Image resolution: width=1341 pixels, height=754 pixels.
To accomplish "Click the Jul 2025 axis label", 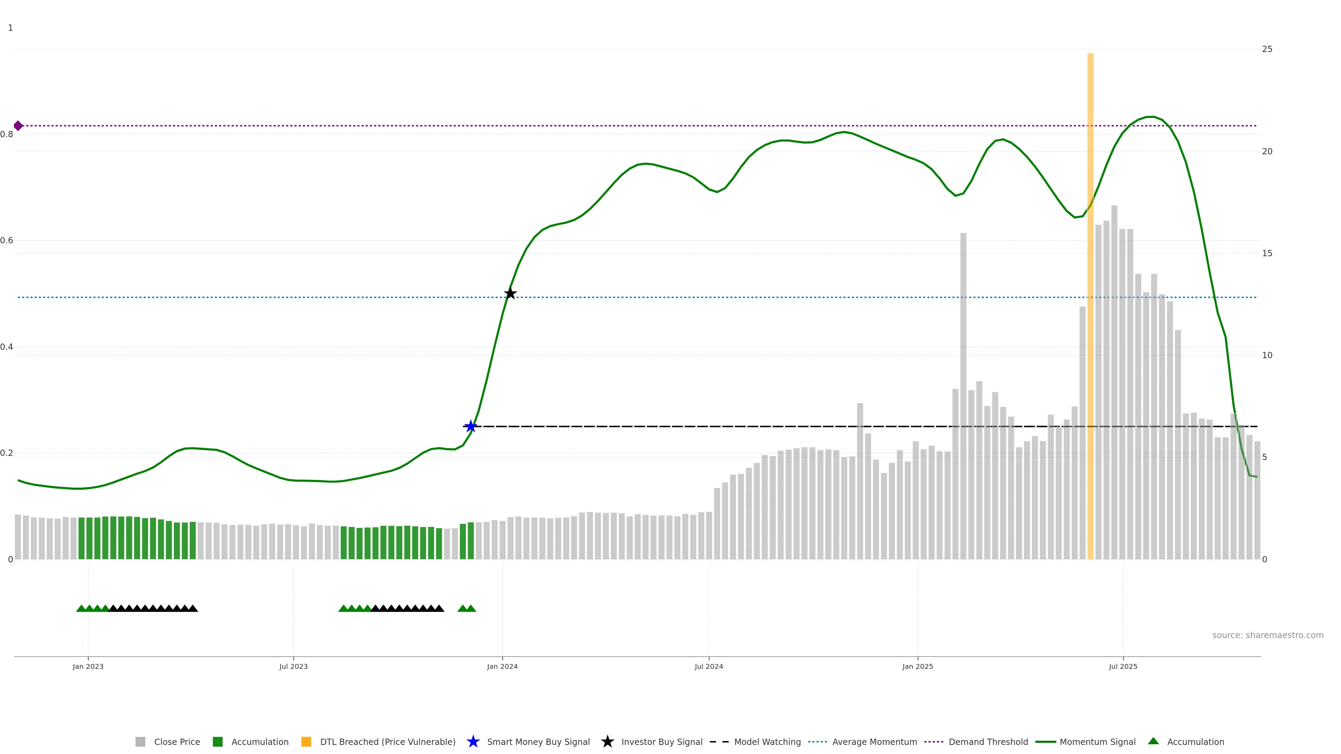I will tap(1123, 667).
